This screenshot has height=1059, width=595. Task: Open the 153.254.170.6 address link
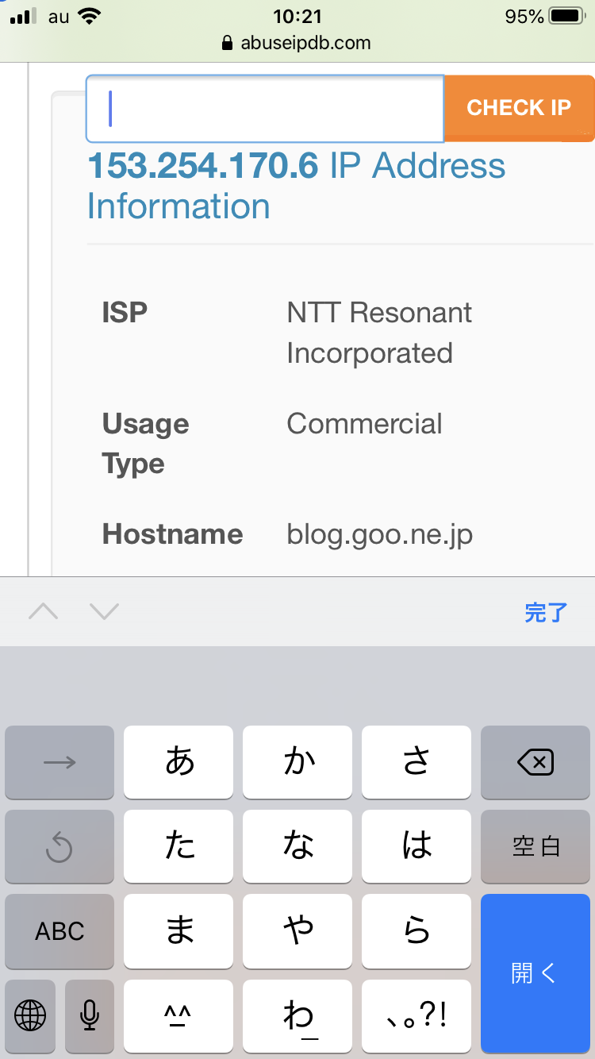(x=203, y=166)
